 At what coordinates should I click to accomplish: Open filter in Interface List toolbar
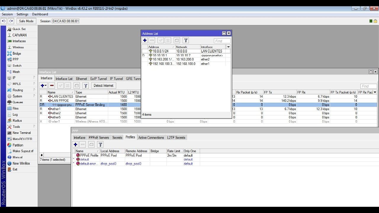86,85
